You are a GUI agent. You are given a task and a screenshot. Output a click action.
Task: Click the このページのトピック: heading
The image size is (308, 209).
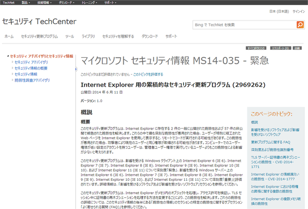pyautogui.click(x=272, y=114)
